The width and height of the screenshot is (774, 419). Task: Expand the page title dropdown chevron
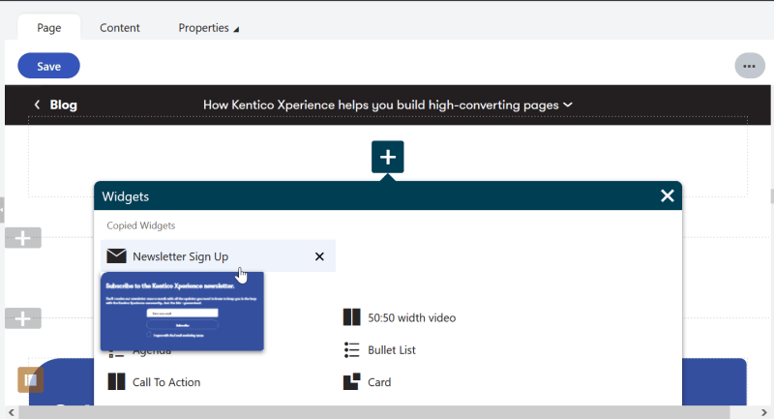tap(568, 105)
